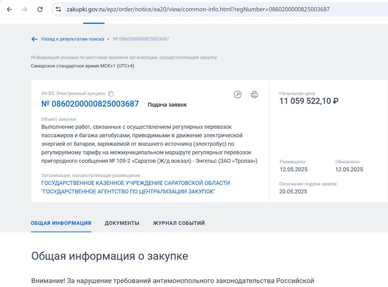Click deadline date 20.05.2025
Screen dimensions: 388x287
293,192
